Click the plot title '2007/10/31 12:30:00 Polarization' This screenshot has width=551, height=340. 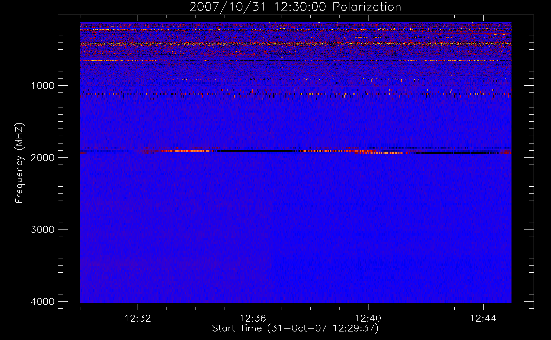(295, 7)
